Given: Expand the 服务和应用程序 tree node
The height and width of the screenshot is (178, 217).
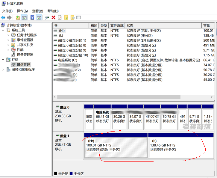Looking at the screenshot, I should coord(3,70).
